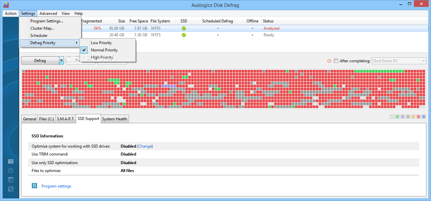
Task: Close the open Settings menu
Action: click(28, 14)
